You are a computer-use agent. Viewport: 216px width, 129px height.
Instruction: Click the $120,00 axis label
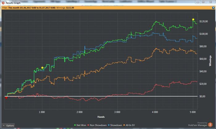tap(204, 22)
